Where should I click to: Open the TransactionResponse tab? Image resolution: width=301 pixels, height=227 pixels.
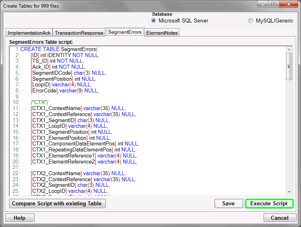tap(78, 33)
